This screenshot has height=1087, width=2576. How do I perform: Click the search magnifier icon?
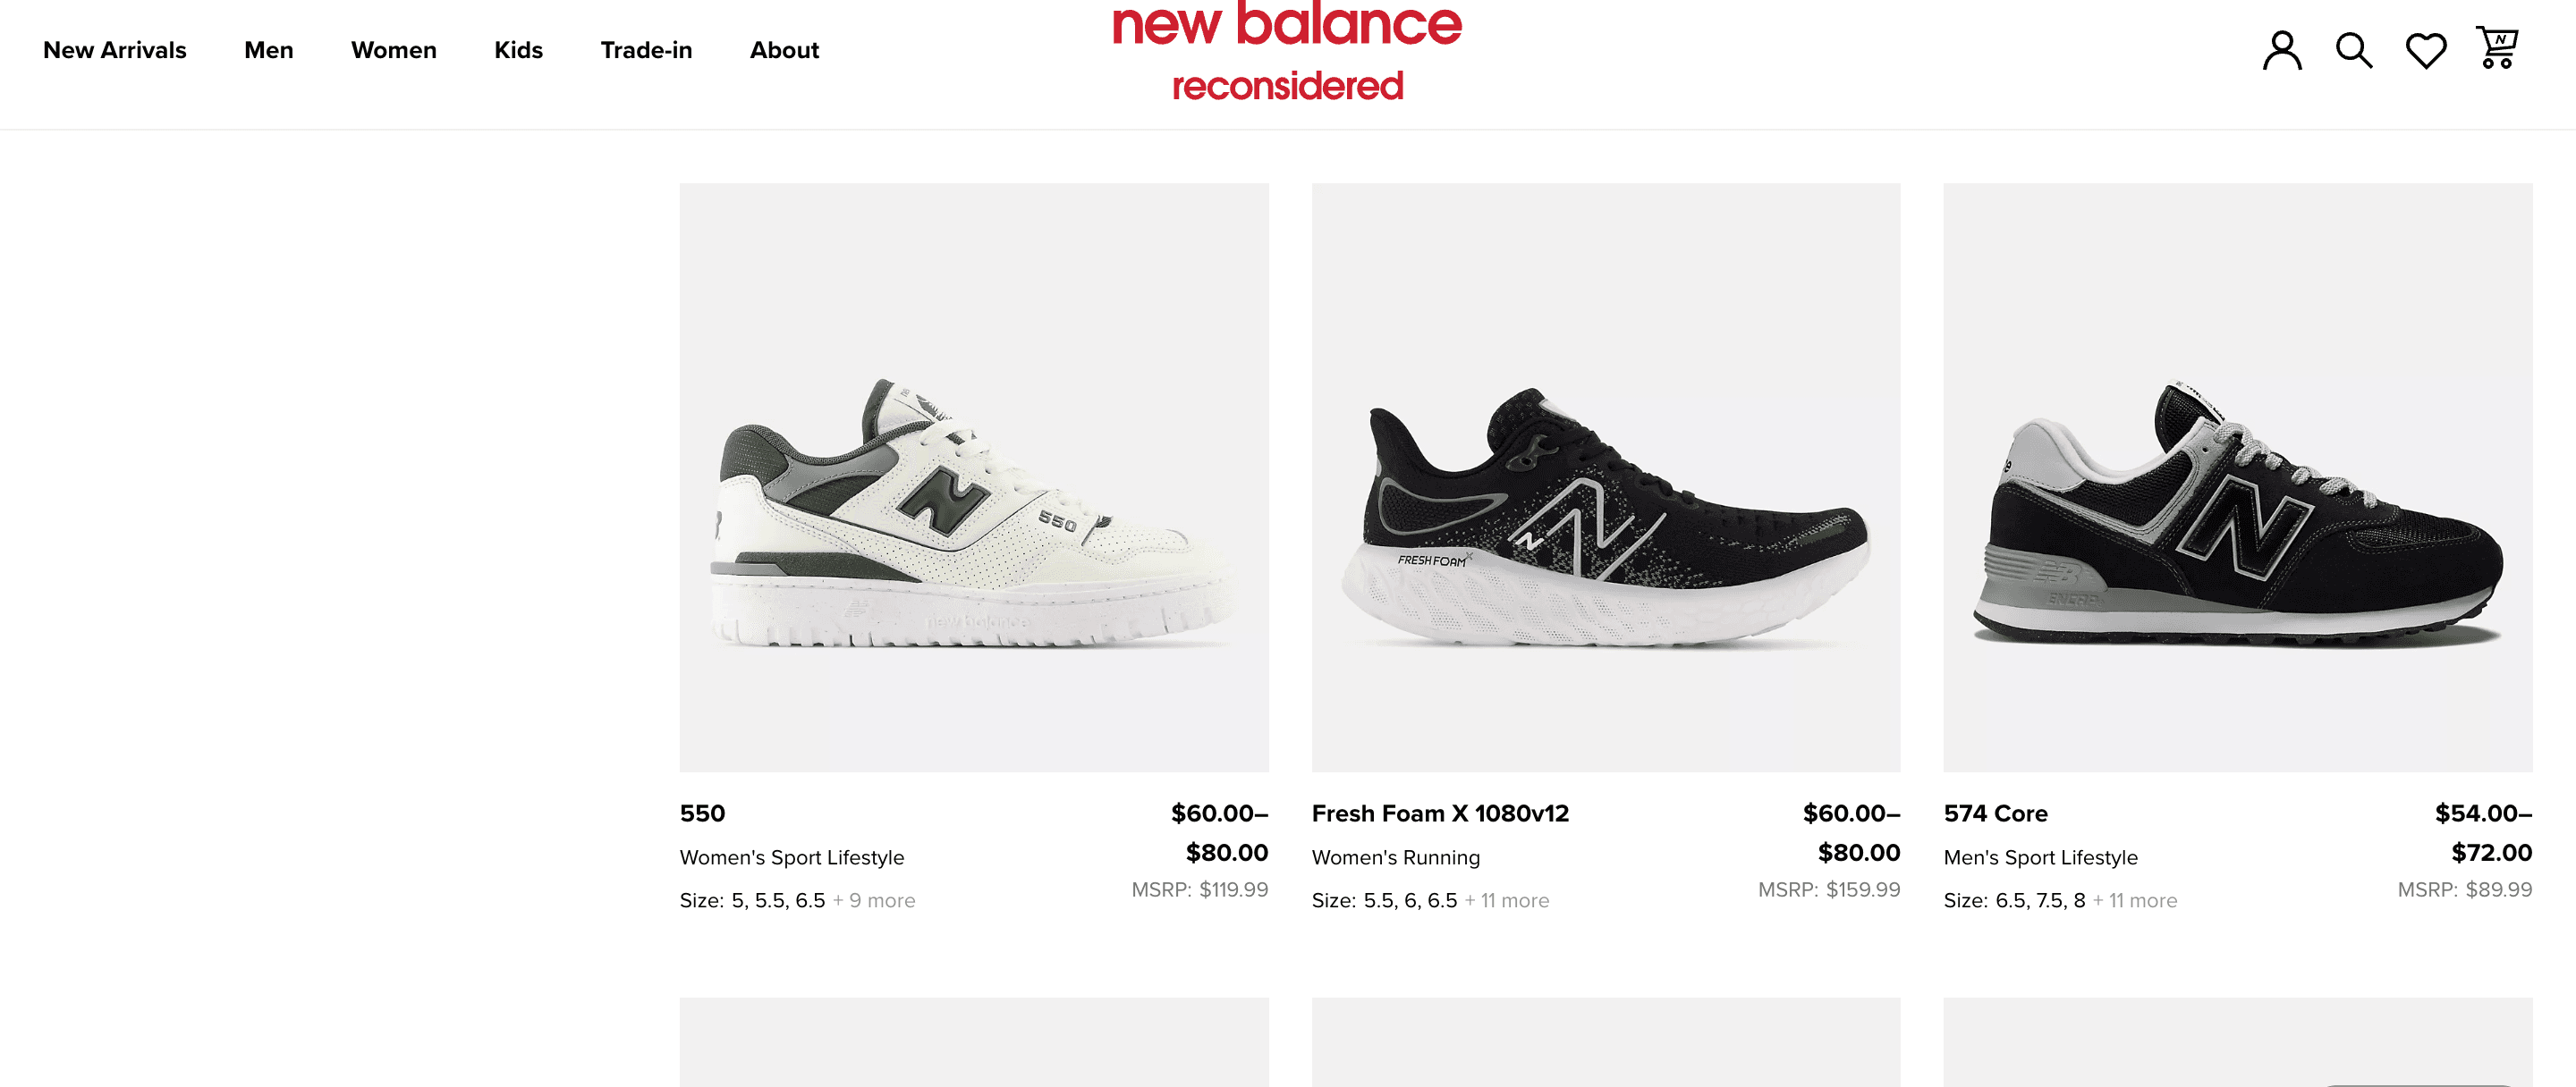click(2353, 50)
